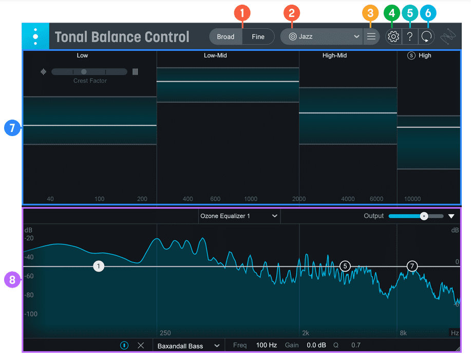Open the Ozone Equalizer 1 plugin dropdown
This screenshot has height=360, width=471.
click(x=239, y=216)
